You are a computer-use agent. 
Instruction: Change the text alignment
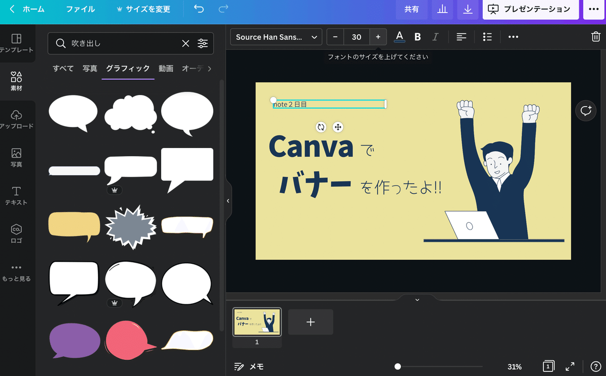461,37
